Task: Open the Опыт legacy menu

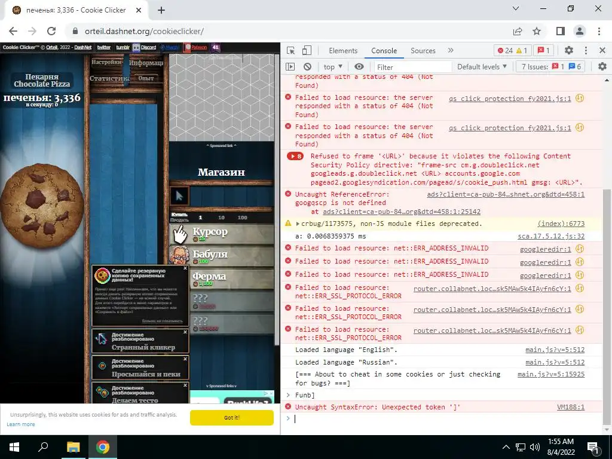Action: point(146,78)
